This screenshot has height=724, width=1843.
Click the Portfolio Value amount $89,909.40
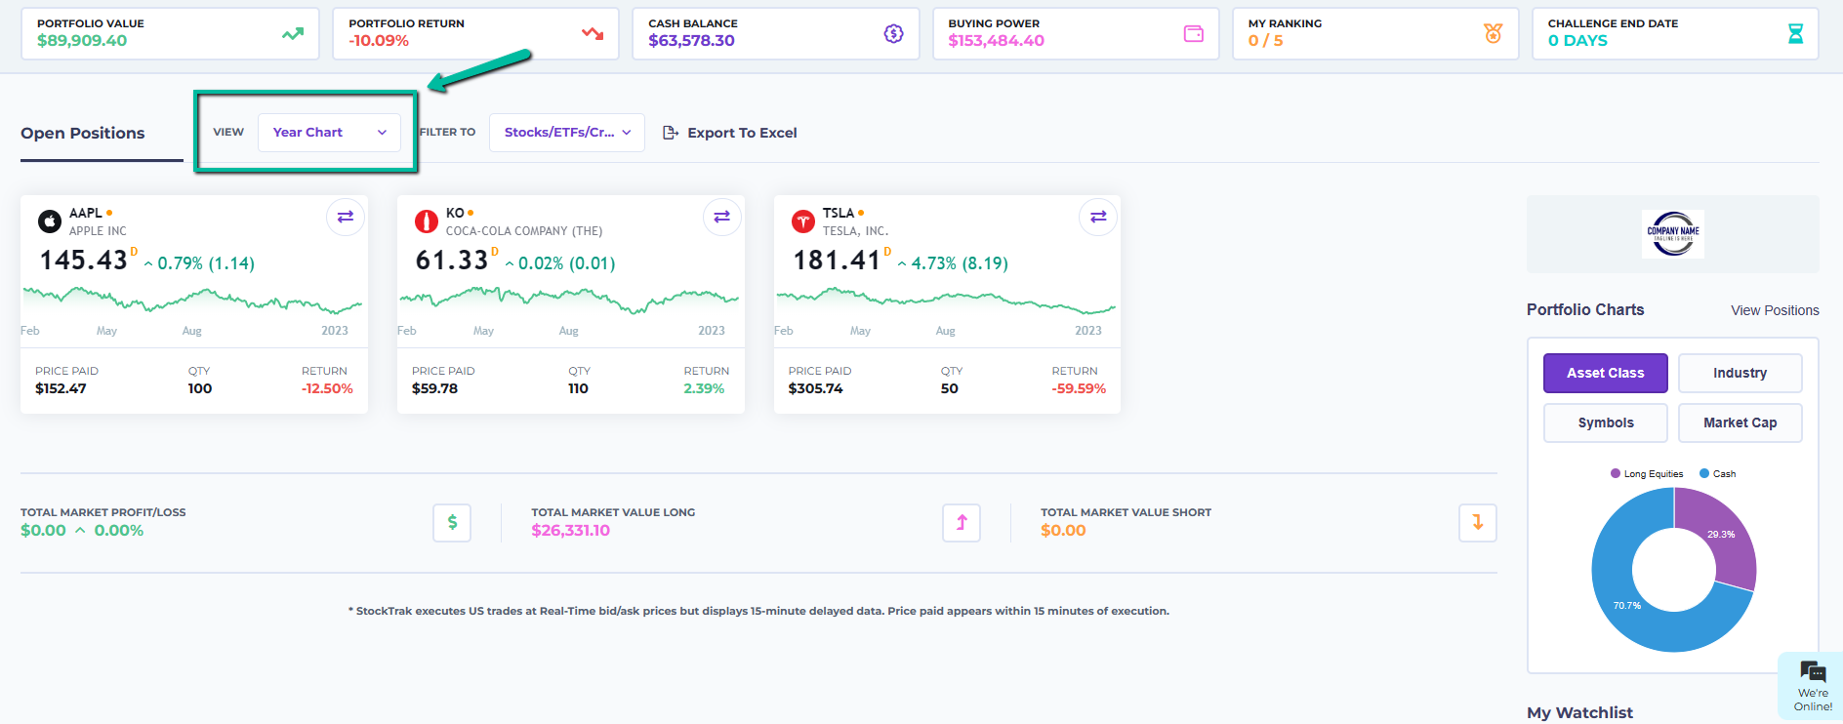coord(82,41)
